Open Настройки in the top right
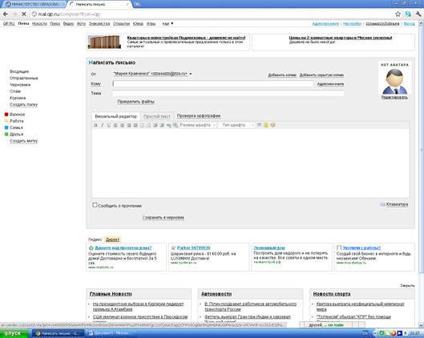The height and width of the screenshot is (338, 424). tap(352, 24)
